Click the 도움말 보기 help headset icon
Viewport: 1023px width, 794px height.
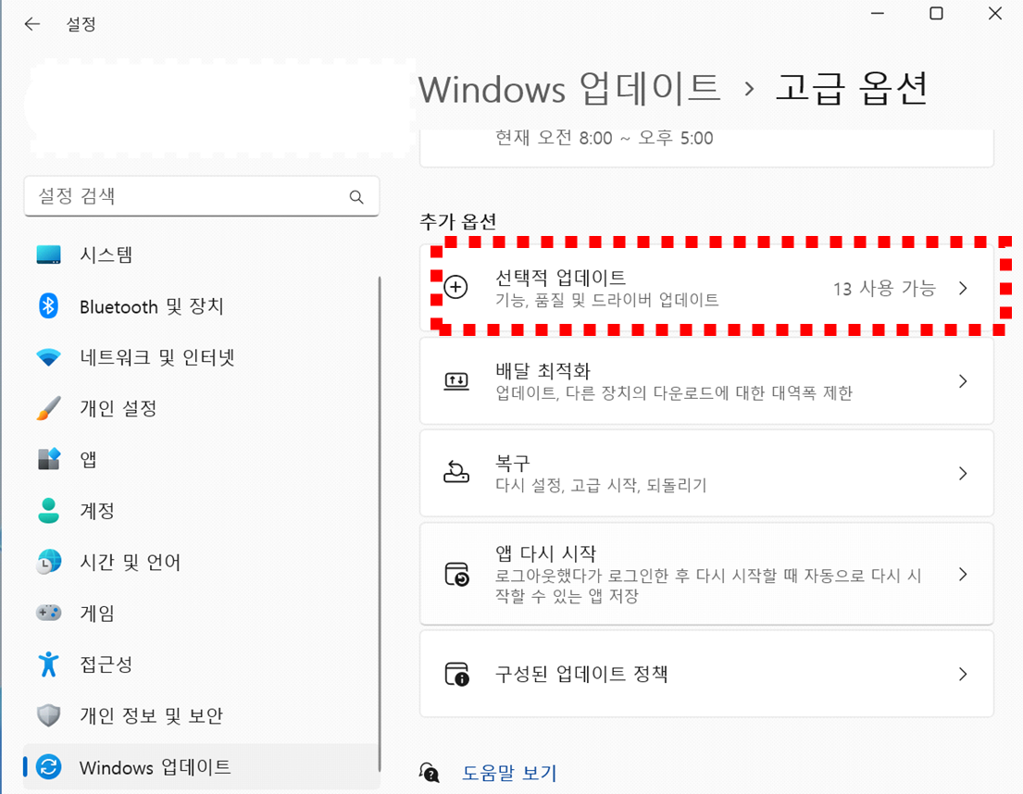[x=430, y=773]
